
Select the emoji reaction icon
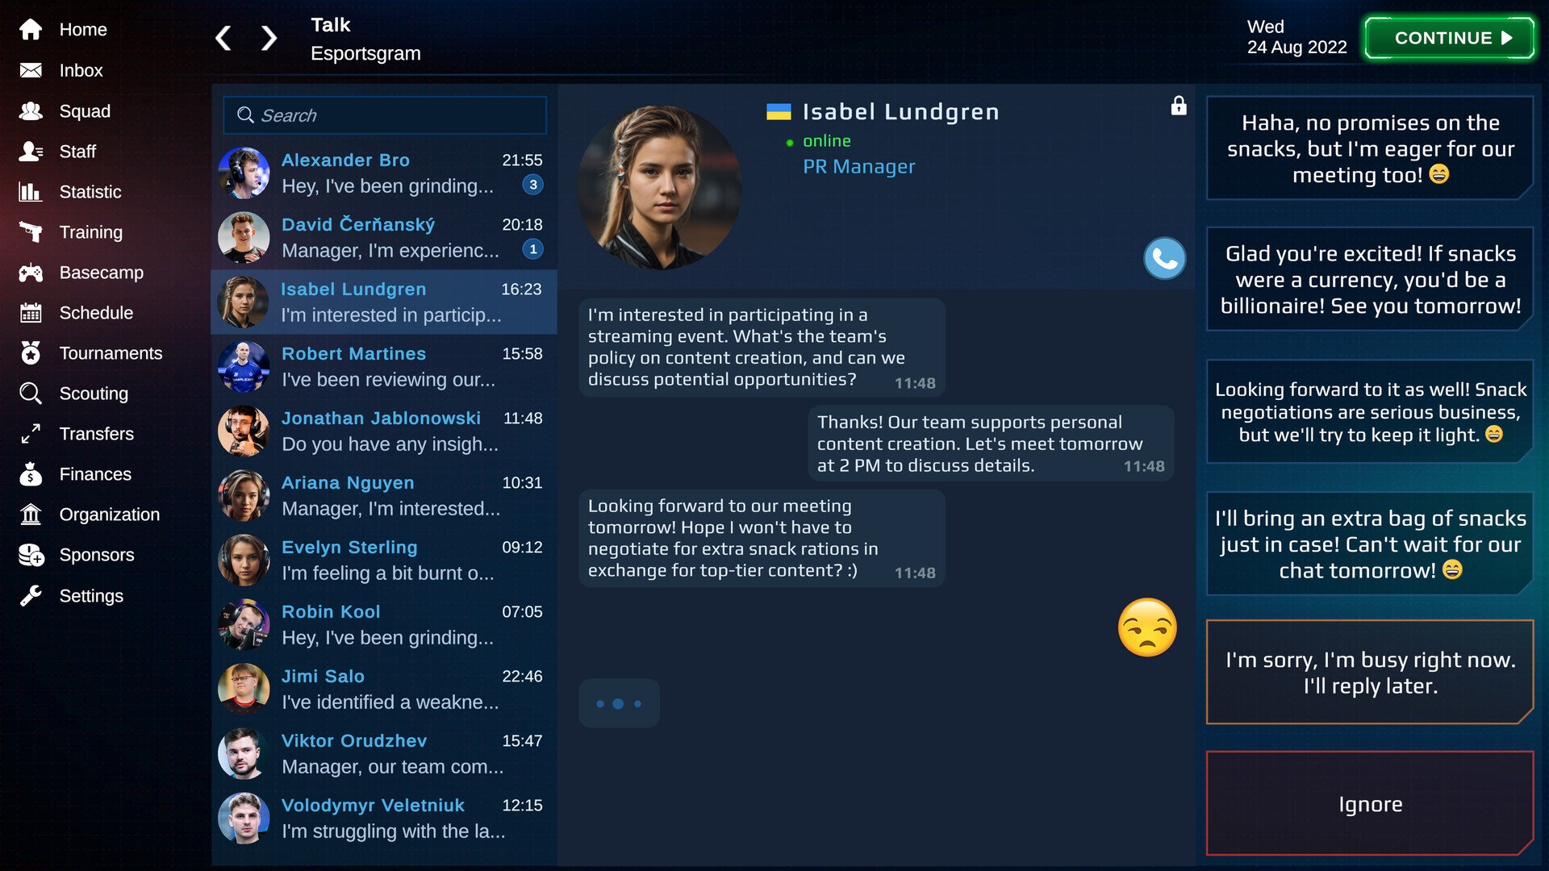pos(1148,627)
